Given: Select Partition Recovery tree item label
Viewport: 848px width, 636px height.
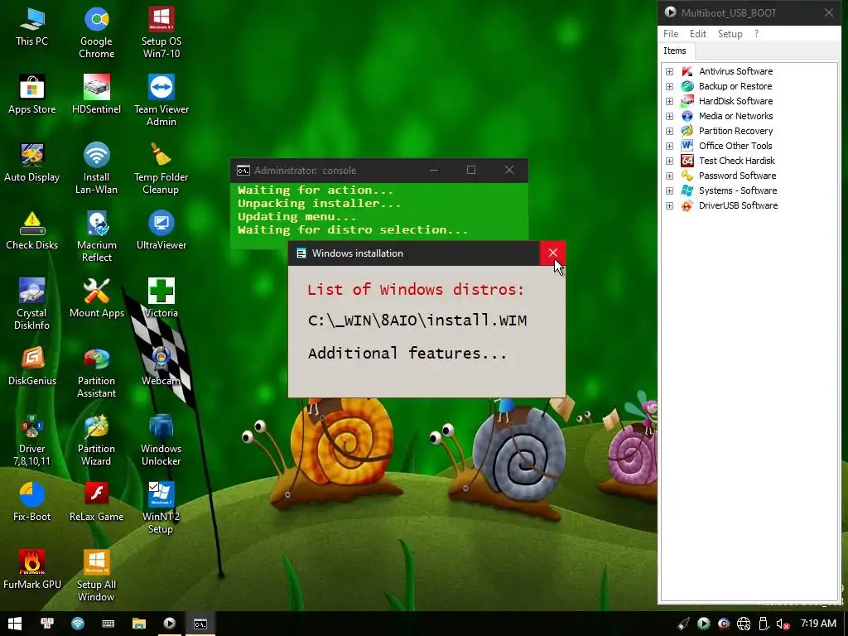Looking at the screenshot, I should (x=735, y=131).
